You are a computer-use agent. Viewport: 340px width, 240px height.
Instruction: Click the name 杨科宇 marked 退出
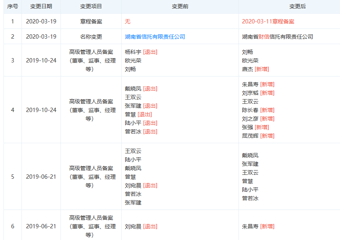pyautogui.click(x=133, y=52)
